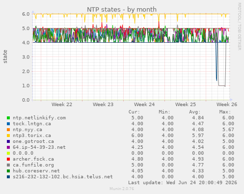This screenshot has height=194, width=244.
Task: Select the one.gotroot.ca legend label
Action: tap(33, 141)
